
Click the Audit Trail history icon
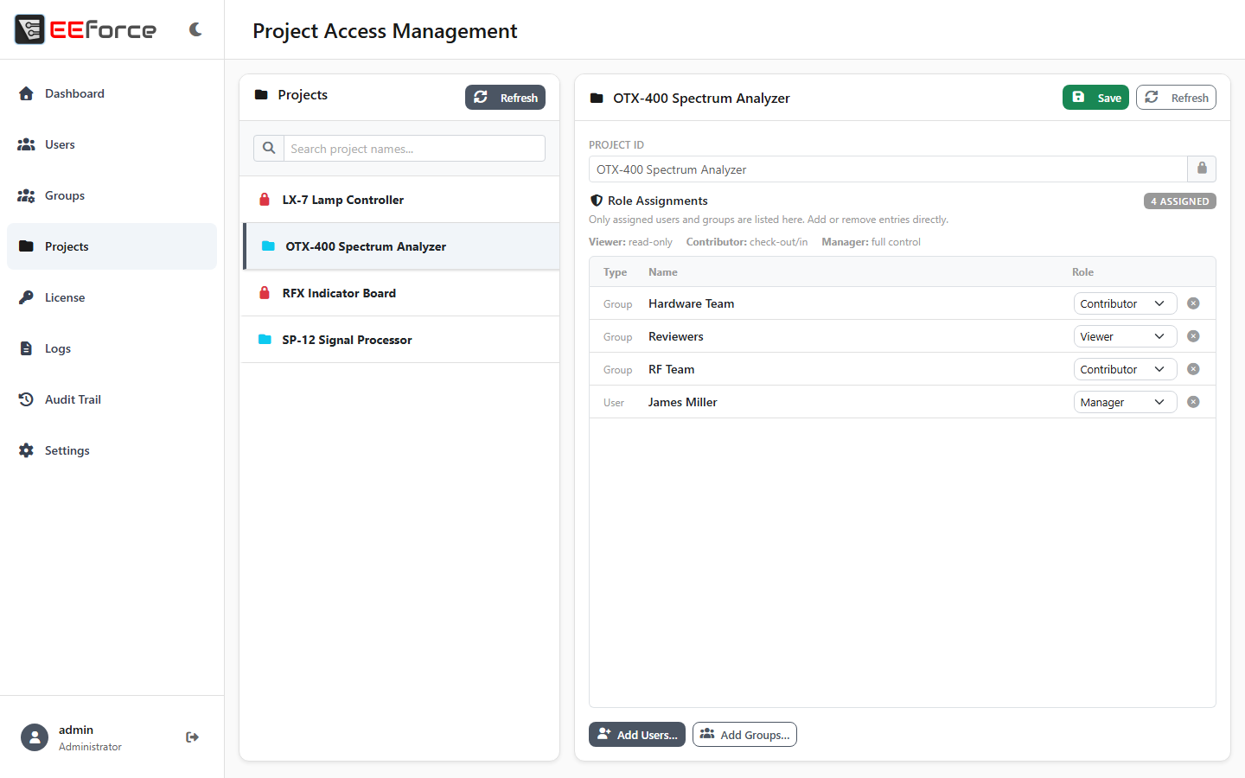26,399
